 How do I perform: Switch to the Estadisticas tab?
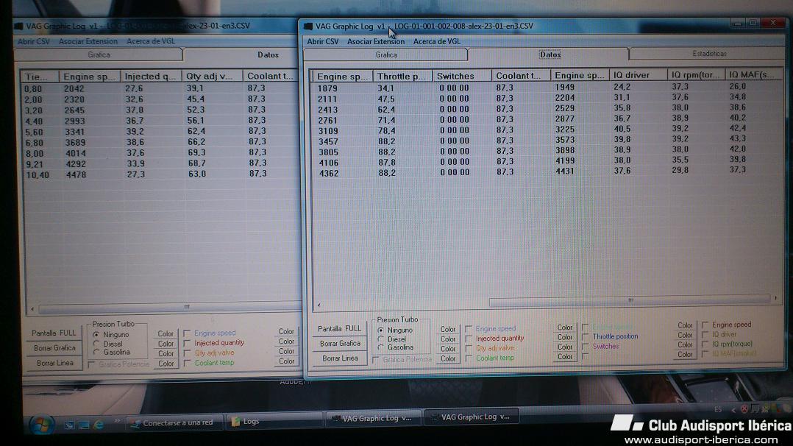point(709,53)
